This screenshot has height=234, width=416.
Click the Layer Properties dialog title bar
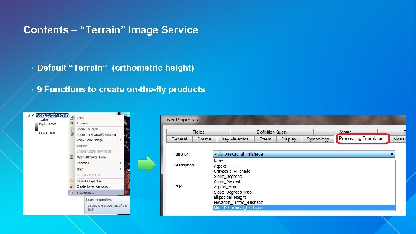pyautogui.click(x=283, y=120)
